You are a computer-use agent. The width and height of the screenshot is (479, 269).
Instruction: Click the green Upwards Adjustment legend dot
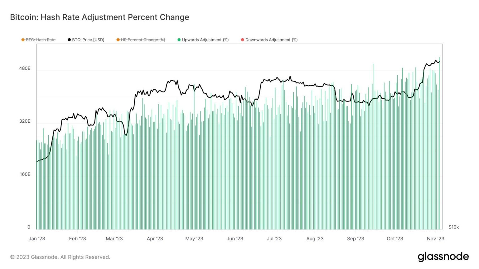click(179, 40)
